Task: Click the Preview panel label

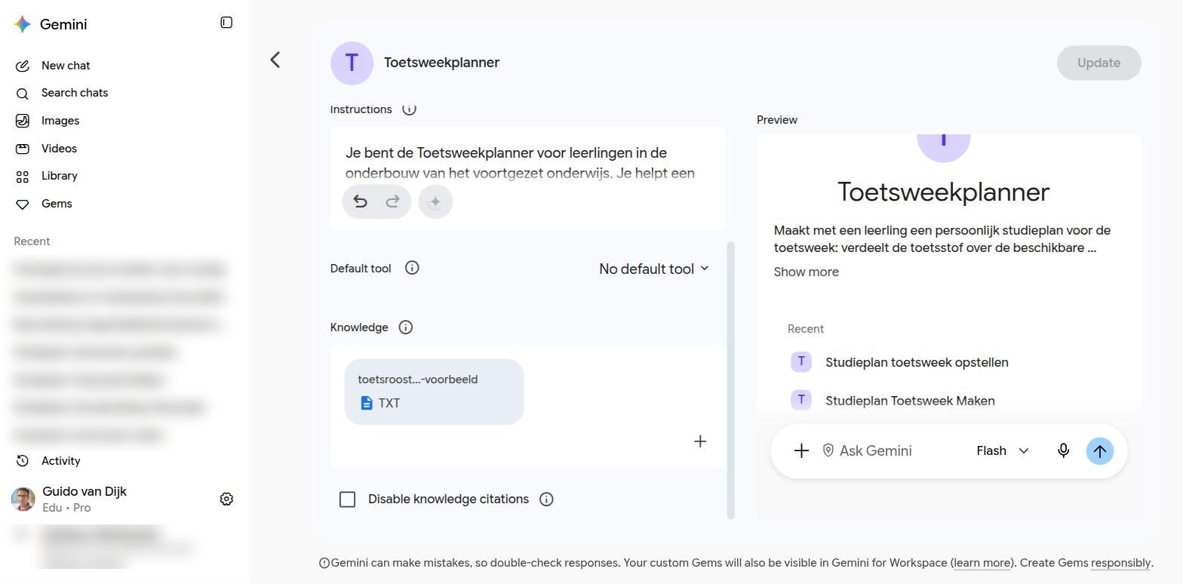Action: coord(777,120)
